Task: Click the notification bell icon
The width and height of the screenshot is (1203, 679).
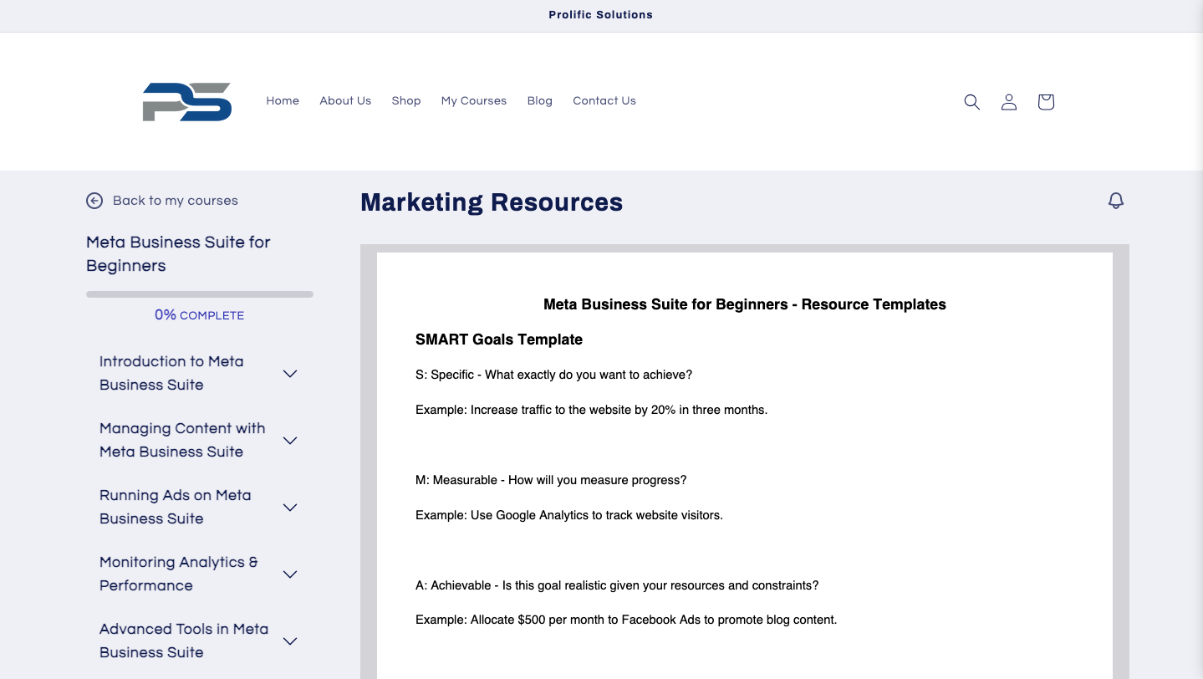Action: [x=1115, y=201]
